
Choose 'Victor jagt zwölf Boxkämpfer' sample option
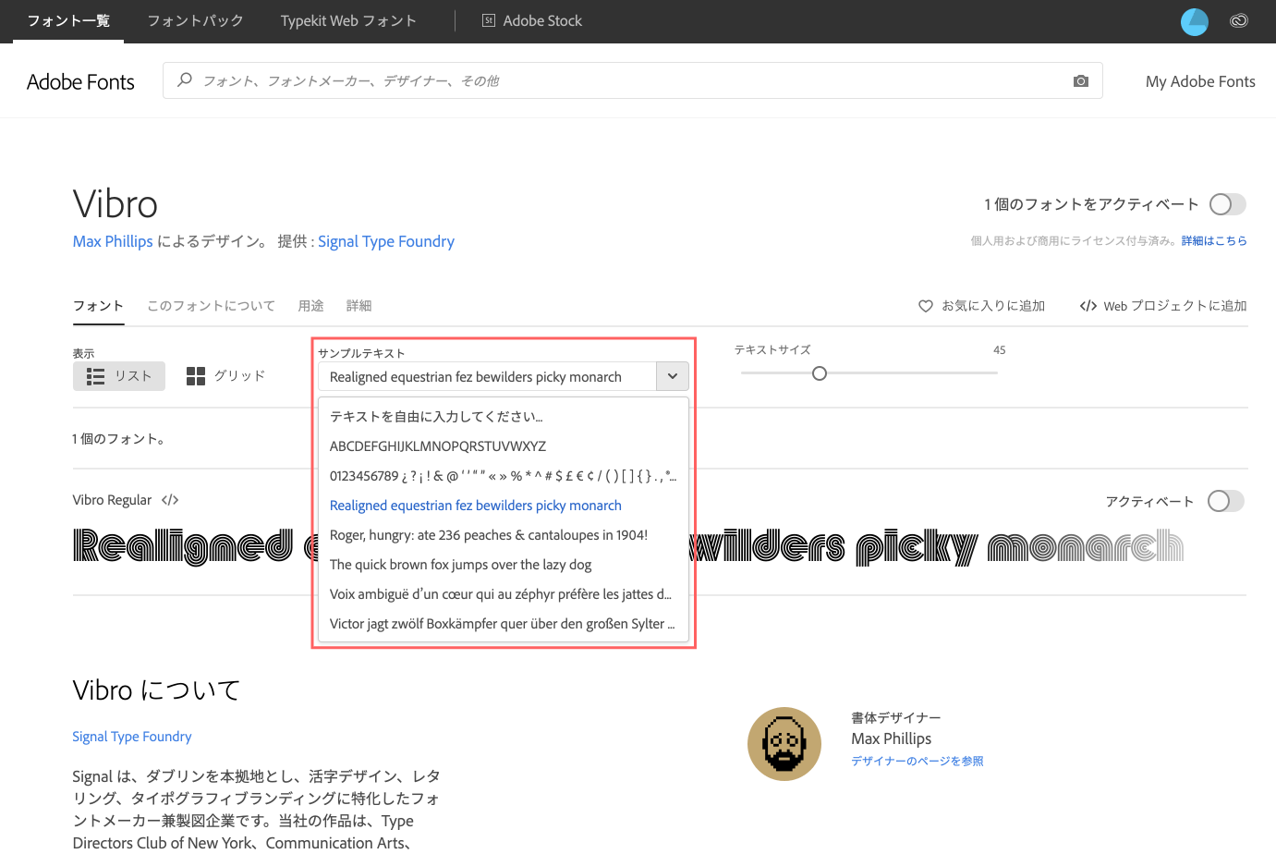[504, 624]
